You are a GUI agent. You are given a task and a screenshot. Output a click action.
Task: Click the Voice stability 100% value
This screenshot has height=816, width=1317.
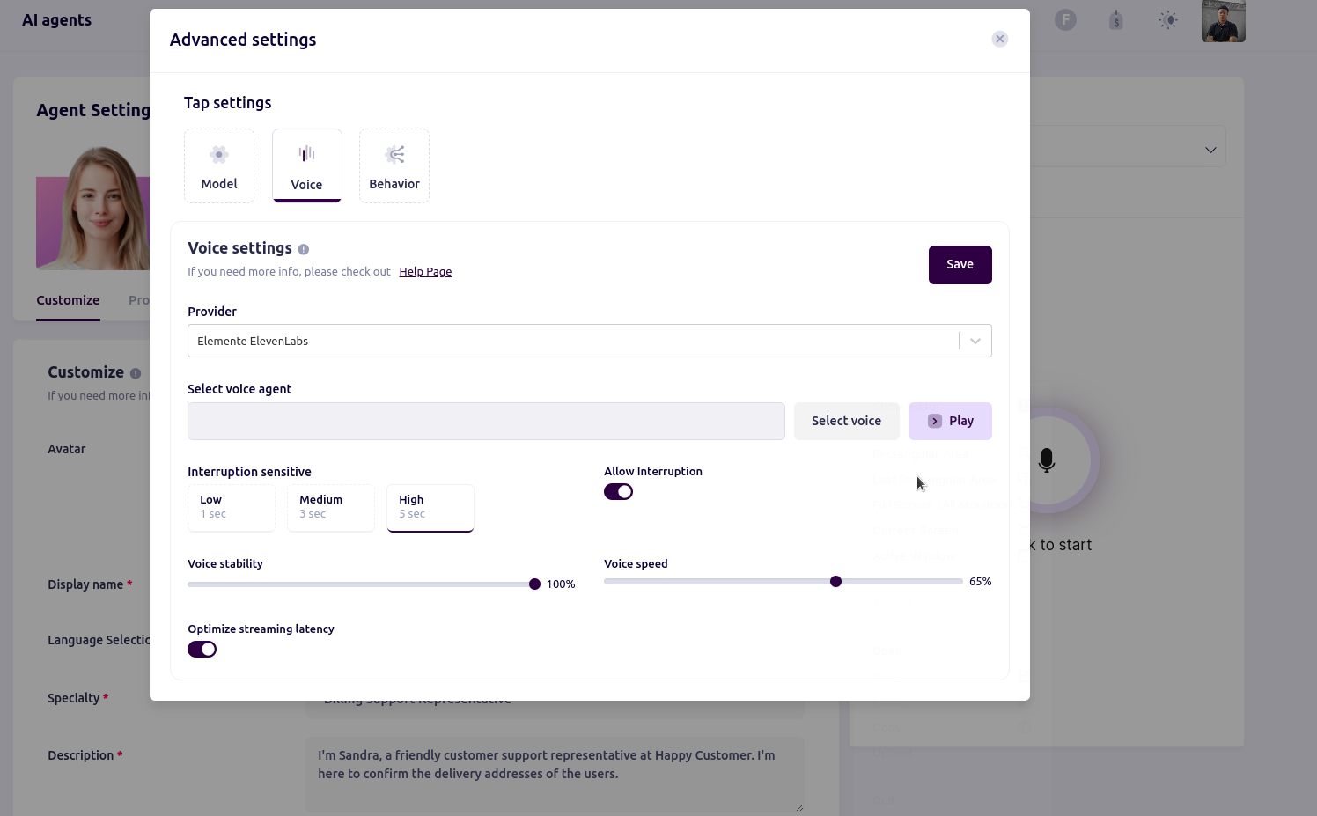click(x=561, y=584)
